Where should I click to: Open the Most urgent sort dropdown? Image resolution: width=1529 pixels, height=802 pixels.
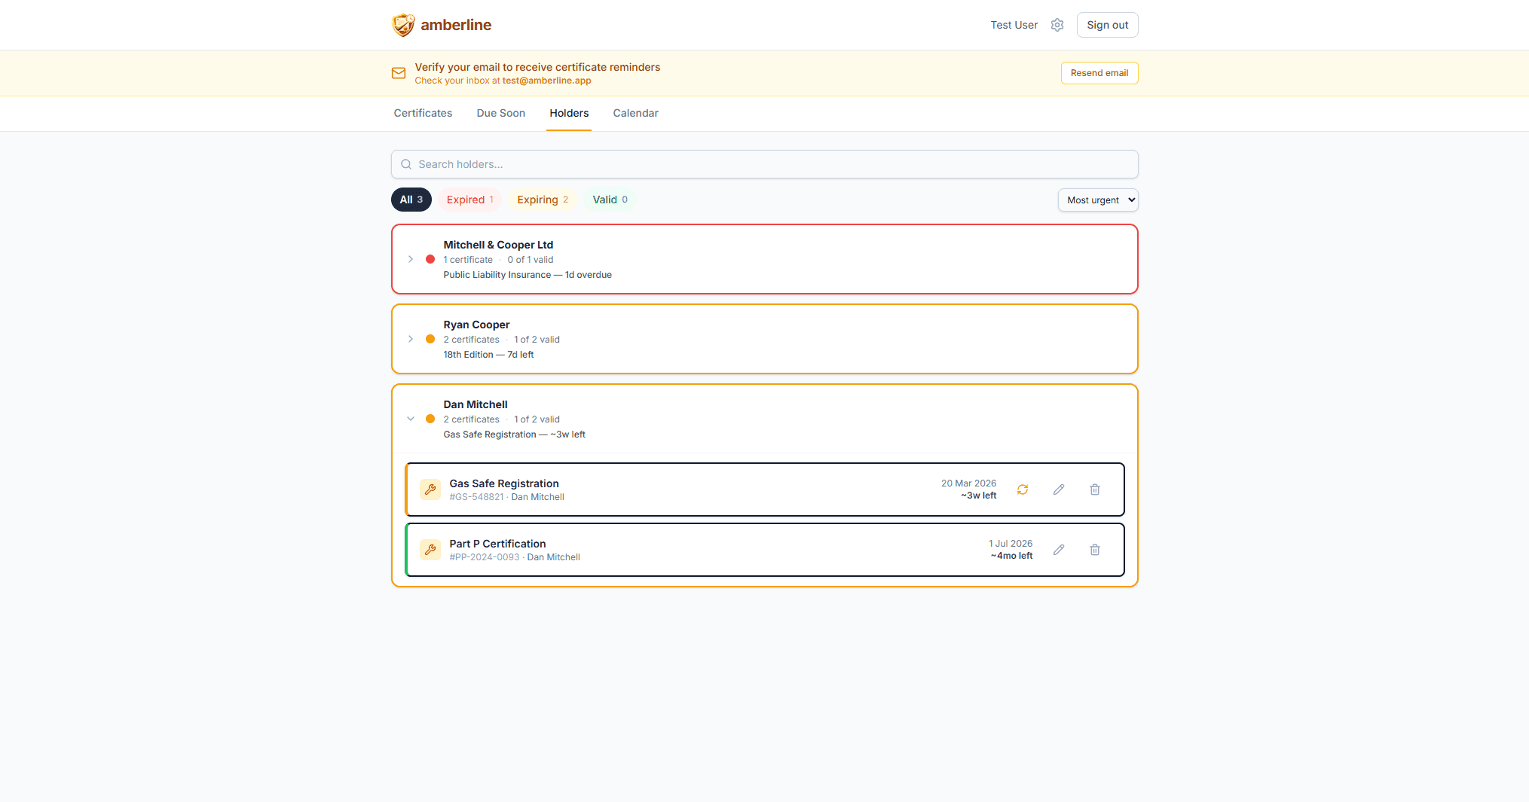pos(1098,200)
